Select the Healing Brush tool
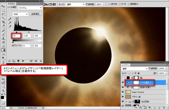The height and width of the screenshot is (110, 169). tap(3, 30)
